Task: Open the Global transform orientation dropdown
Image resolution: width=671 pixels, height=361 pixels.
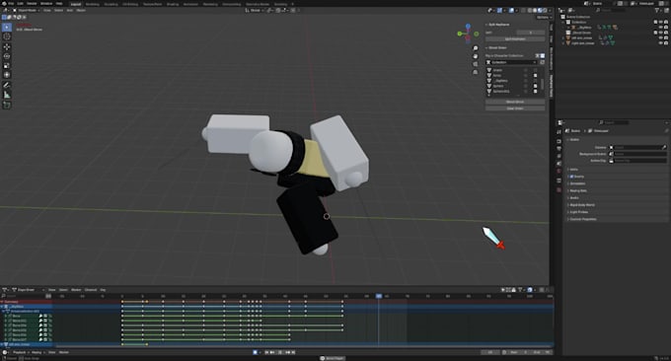Action: coord(255,10)
